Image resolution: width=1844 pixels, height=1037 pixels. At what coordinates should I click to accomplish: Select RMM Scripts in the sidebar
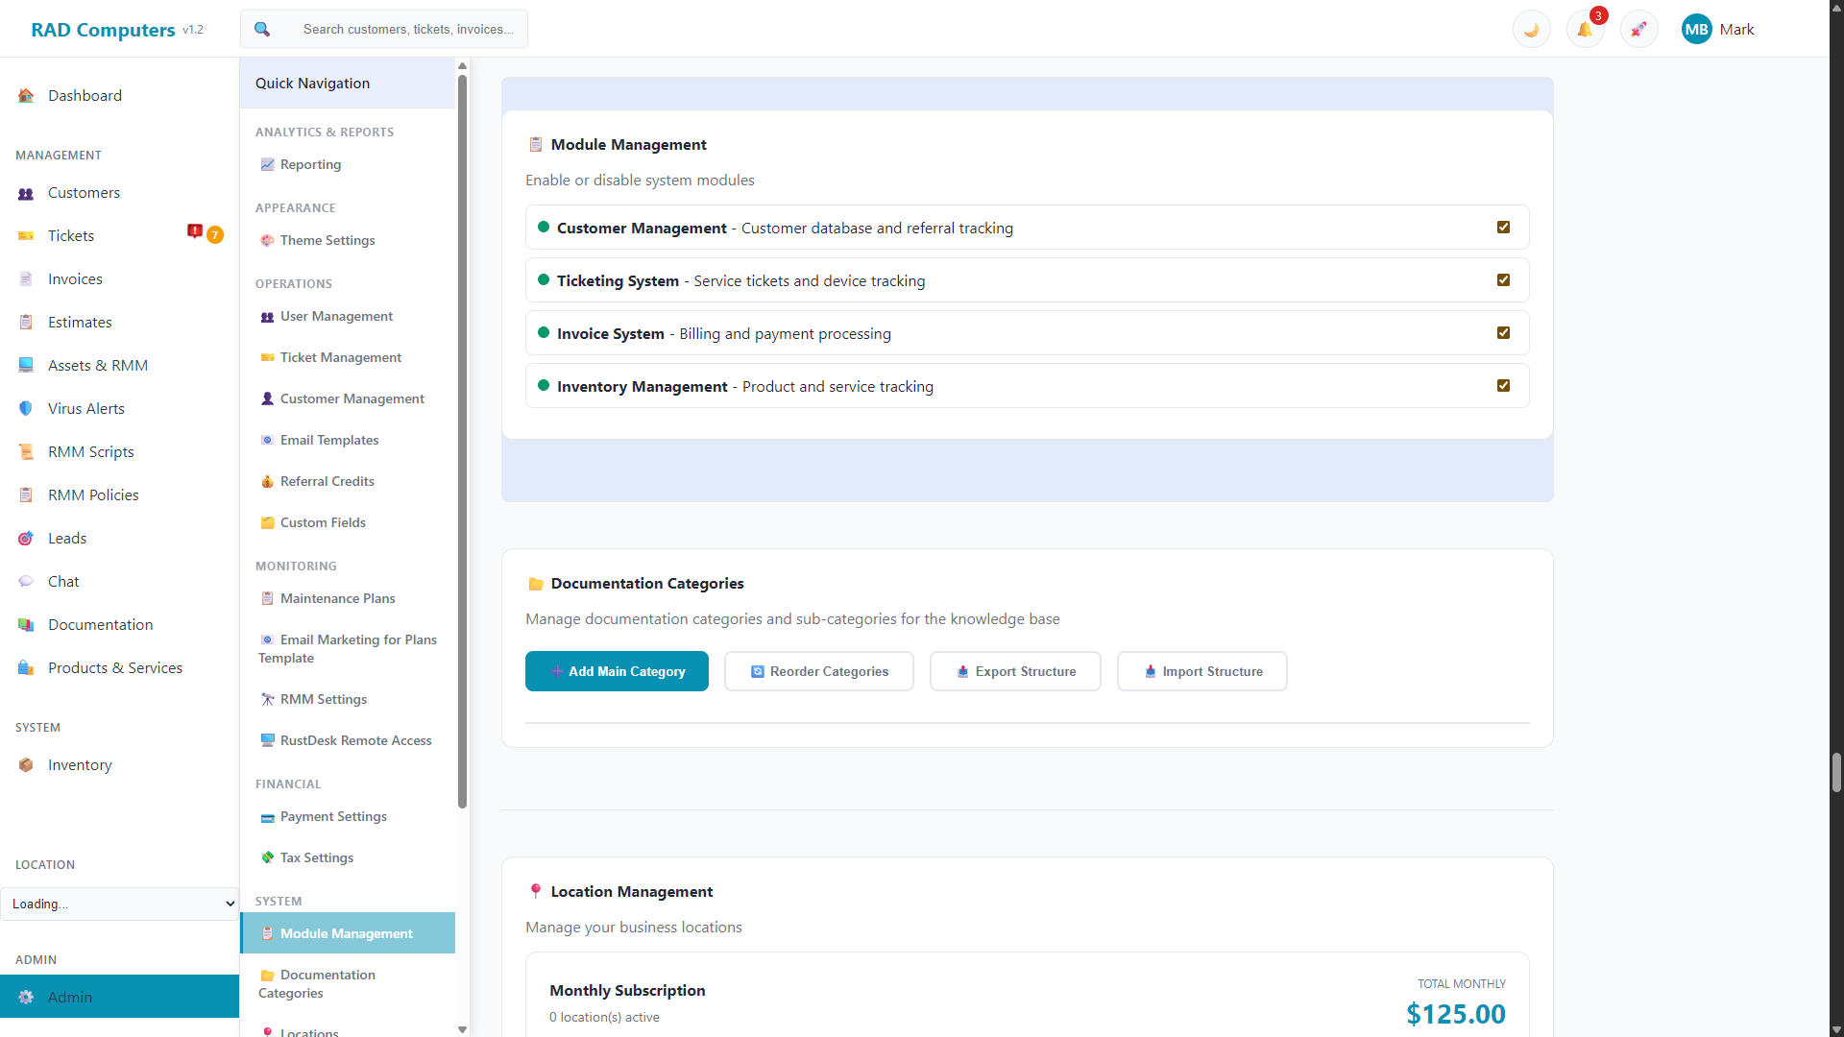89,451
